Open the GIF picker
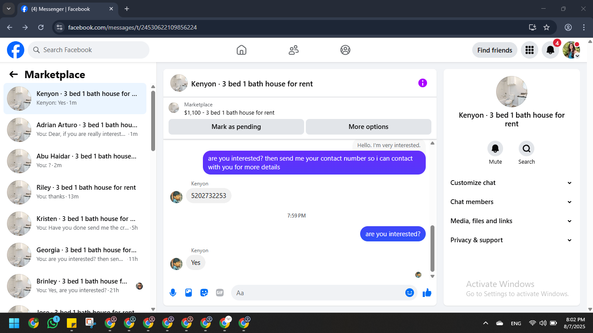The height and width of the screenshot is (333, 593). [220, 293]
